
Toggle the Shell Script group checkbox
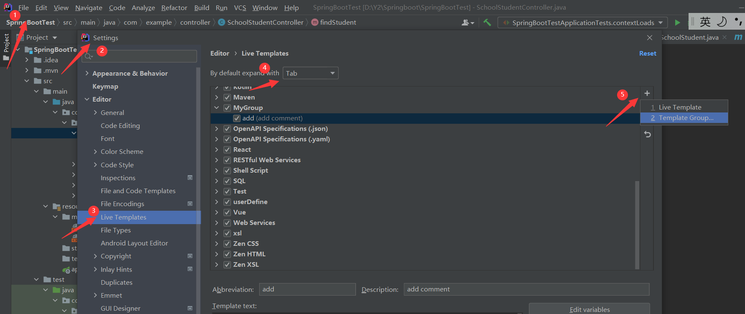pyautogui.click(x=227, y=171)
